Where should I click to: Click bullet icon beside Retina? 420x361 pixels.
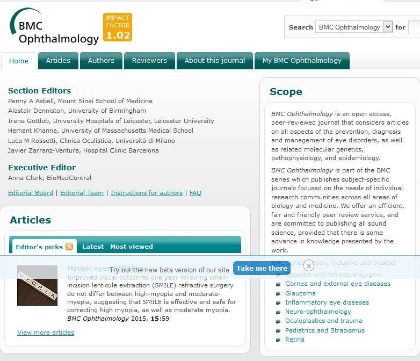pos(278,340)
